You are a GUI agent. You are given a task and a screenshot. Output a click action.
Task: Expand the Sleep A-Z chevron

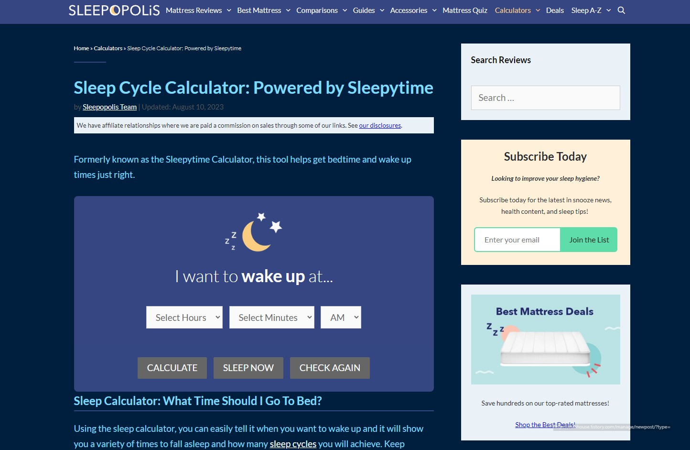608,10
